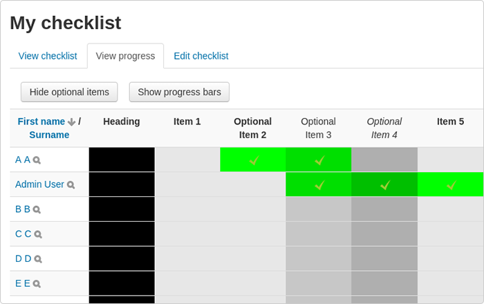Sort by the Surname column link

[x=49, y=135]
